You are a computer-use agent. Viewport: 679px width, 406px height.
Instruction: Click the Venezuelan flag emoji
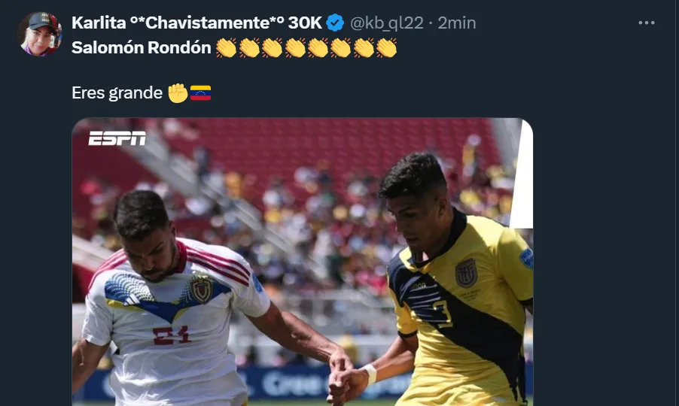tap(200, 93)
